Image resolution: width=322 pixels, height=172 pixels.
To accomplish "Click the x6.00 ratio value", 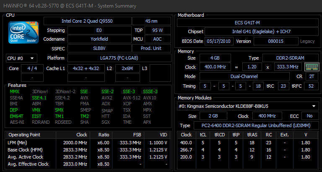I will (x=103, y=143).
